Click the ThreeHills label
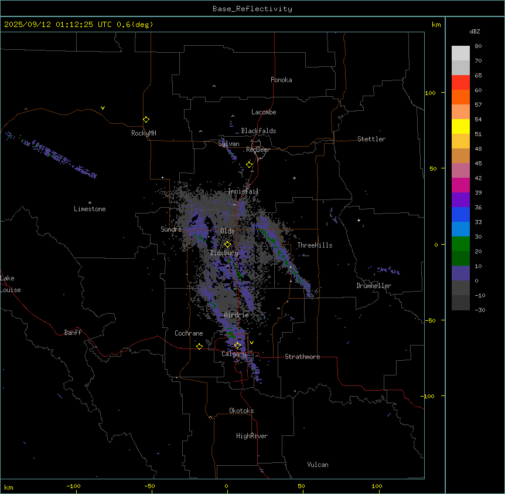This screenshot has width=505, height=494. click(x=315, y=245)
